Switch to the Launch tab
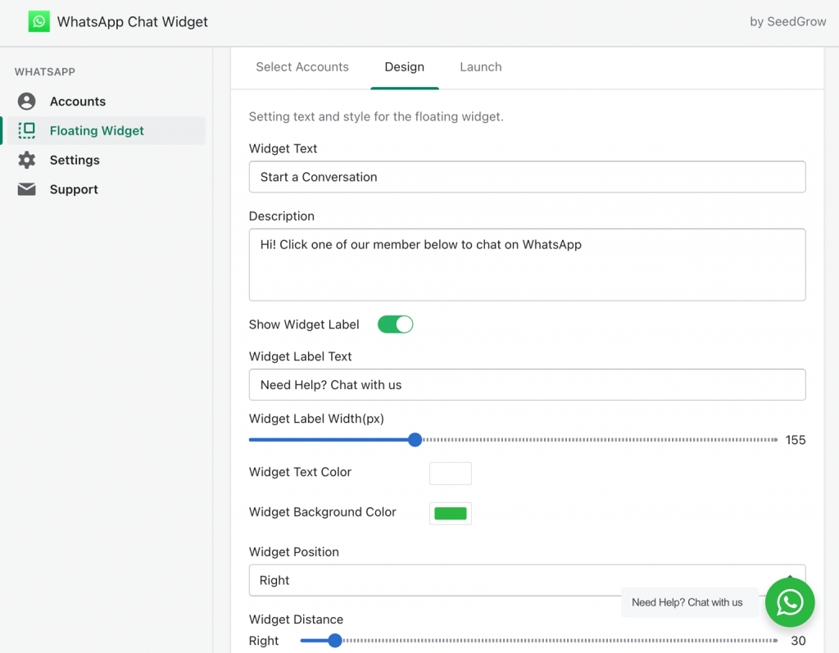Viewport: 839px width, 653px height. (x=480, y=67)
